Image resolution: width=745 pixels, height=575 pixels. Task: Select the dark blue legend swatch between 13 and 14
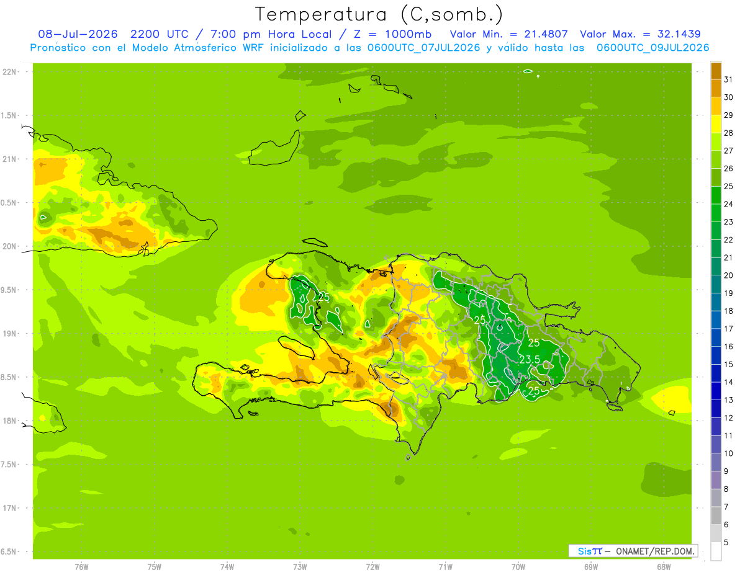point(716,391)
